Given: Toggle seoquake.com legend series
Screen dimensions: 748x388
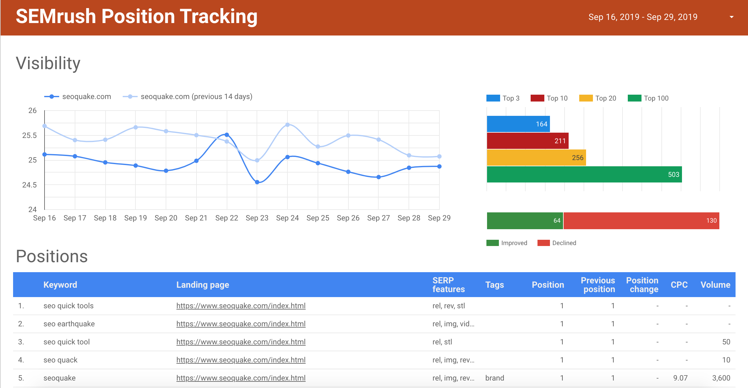Looking at the screenshot, I should (x=78, y=97).
